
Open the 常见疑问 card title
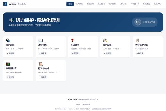(75, 45)
